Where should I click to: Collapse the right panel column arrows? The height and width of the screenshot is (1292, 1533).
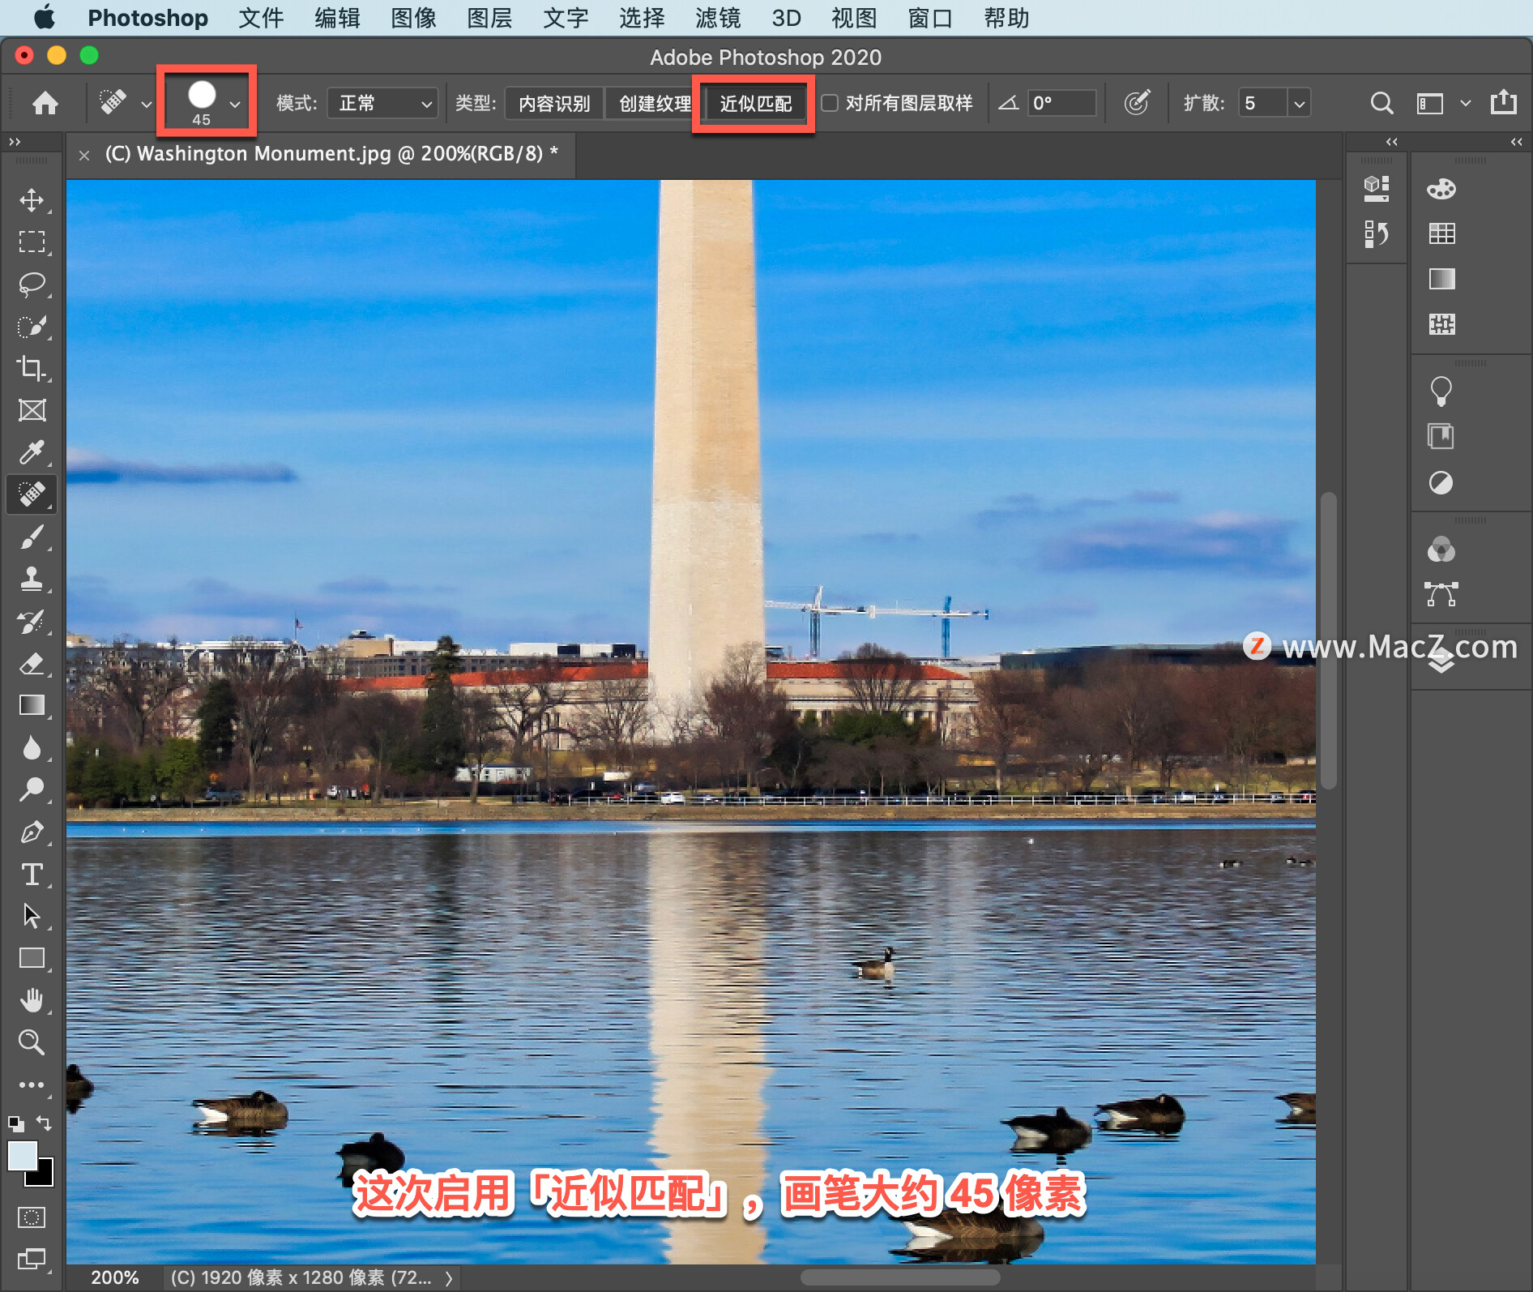(1516, 142)
